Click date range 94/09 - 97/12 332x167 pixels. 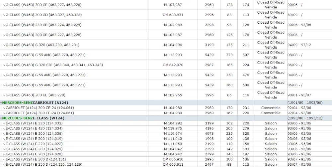(x=299, y=45)
